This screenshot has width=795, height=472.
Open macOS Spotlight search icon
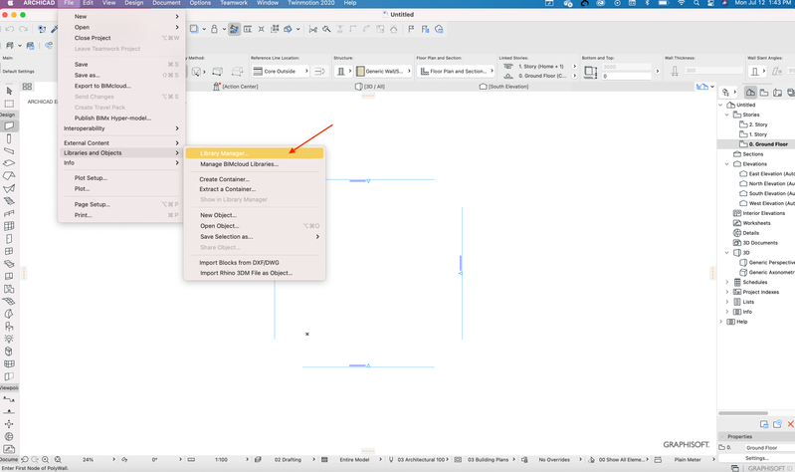point(696,3)
